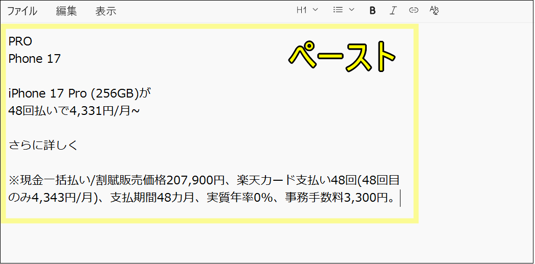Toggle bold formatting
The height and width of the screenshot is (264, 535).
pyautogui.click(x=372, y=11)
